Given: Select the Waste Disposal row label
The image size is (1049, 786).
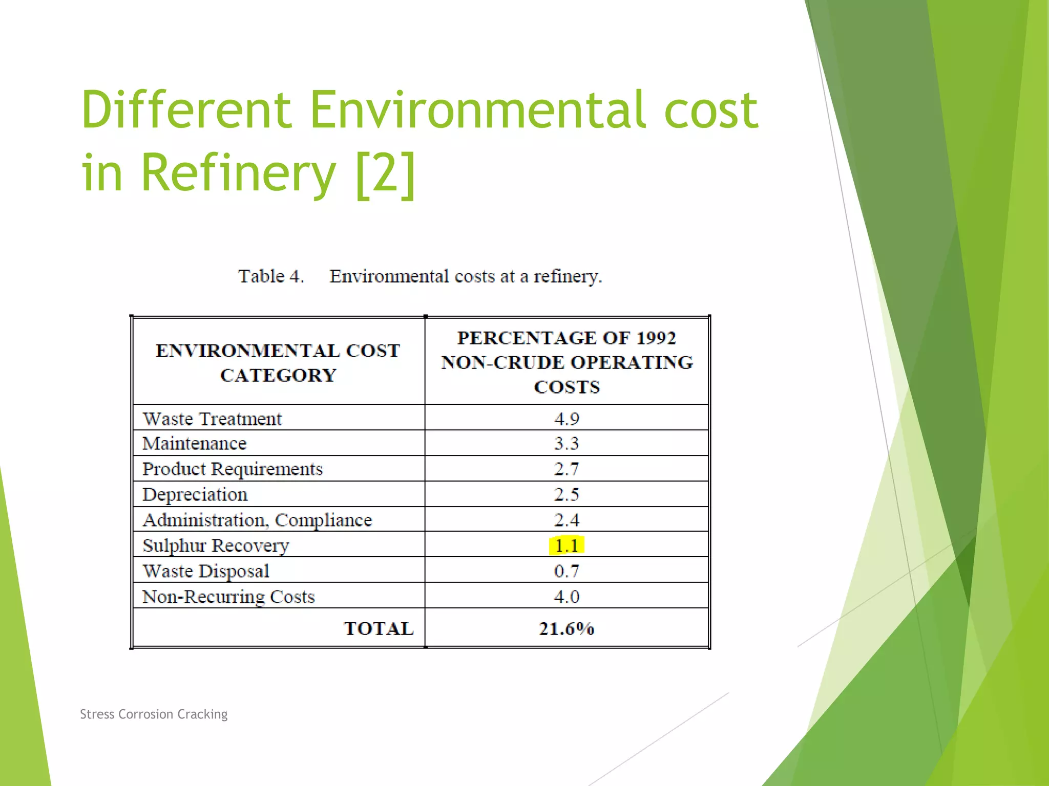Looking at the screenshot, I should tap(206, 571).
